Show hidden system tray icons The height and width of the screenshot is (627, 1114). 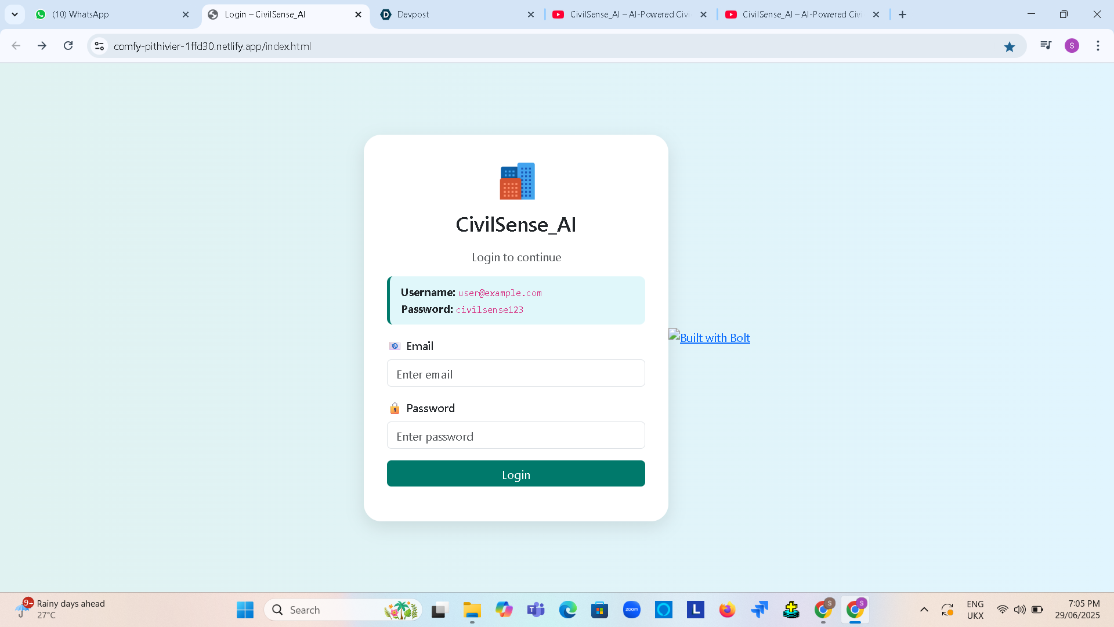coord(924,610)
